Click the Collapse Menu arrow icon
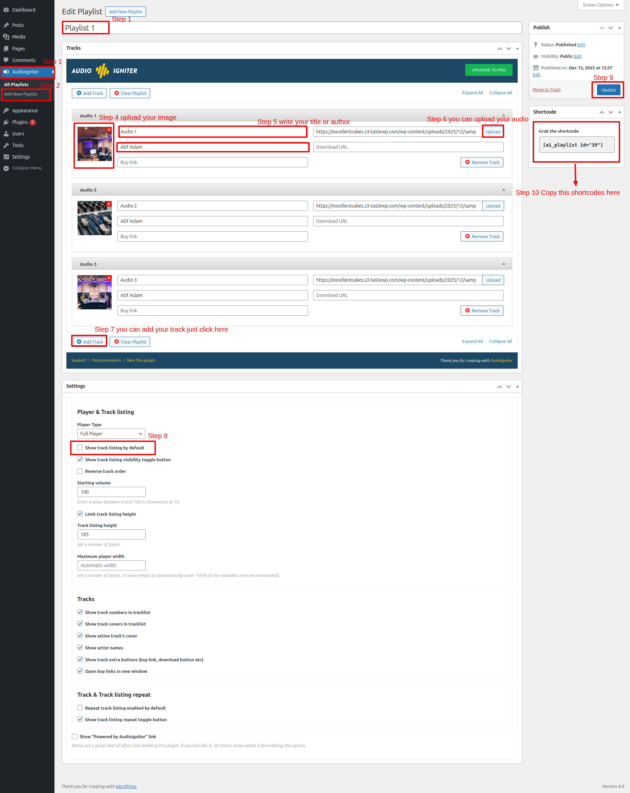The width and height of the screenshot is (630, 793). (6, 168)
